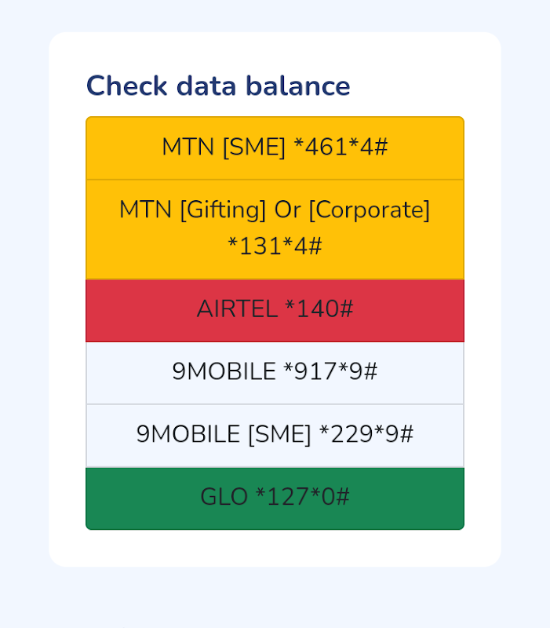Select the MTN [SME] *461*4# row

pyautogui.click(x=275, y=148)
